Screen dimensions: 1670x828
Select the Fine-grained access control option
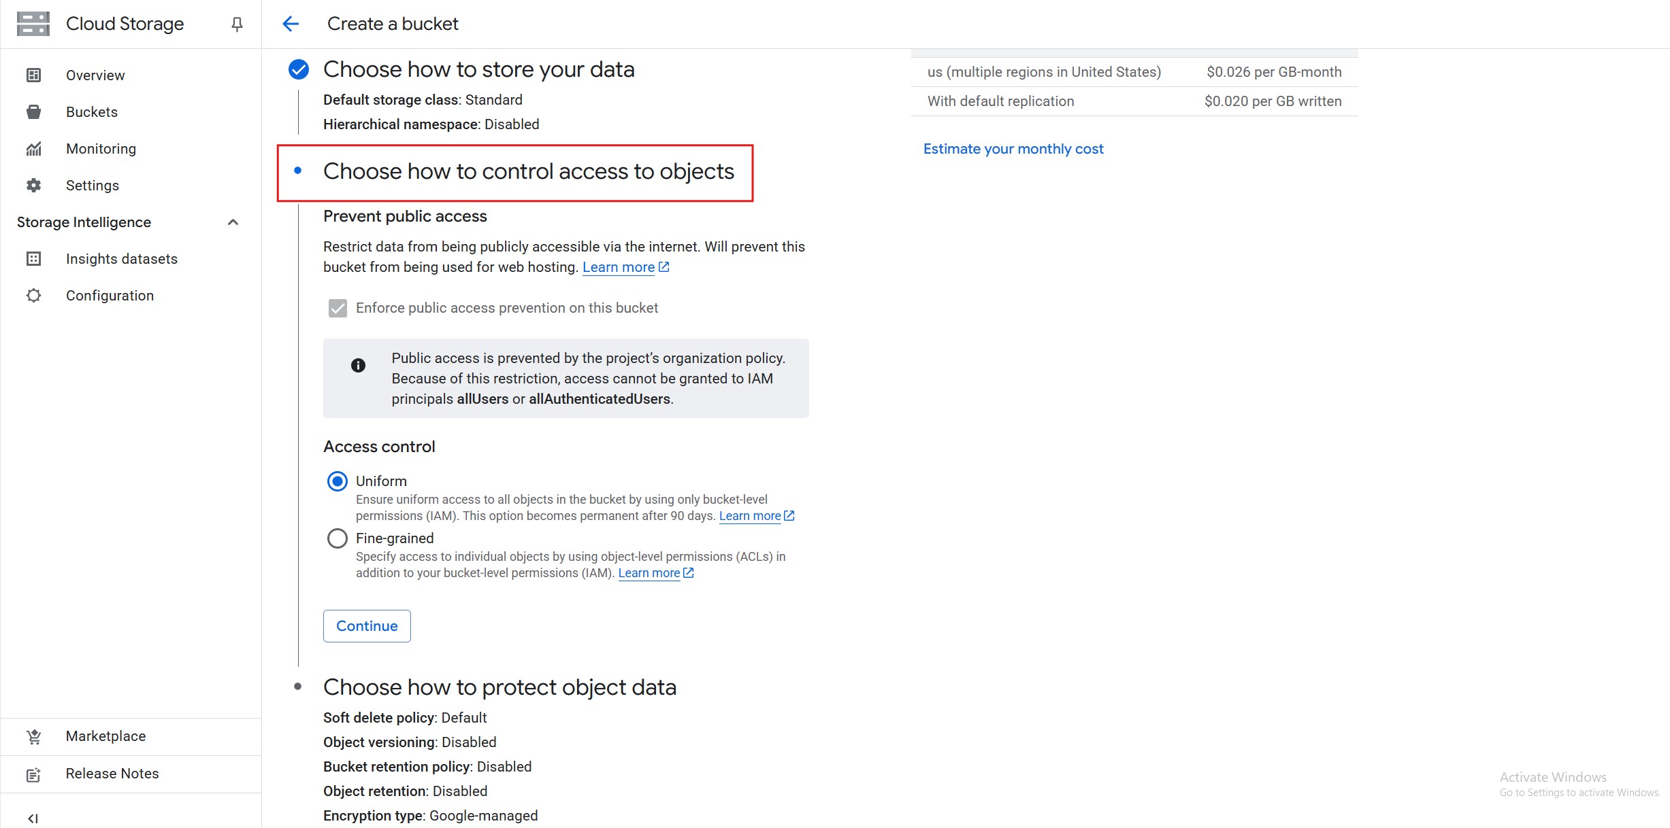click(338, 538)
